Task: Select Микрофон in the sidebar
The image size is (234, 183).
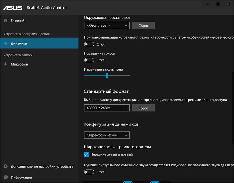Action: pyautogui.click(x=19, y=64)
